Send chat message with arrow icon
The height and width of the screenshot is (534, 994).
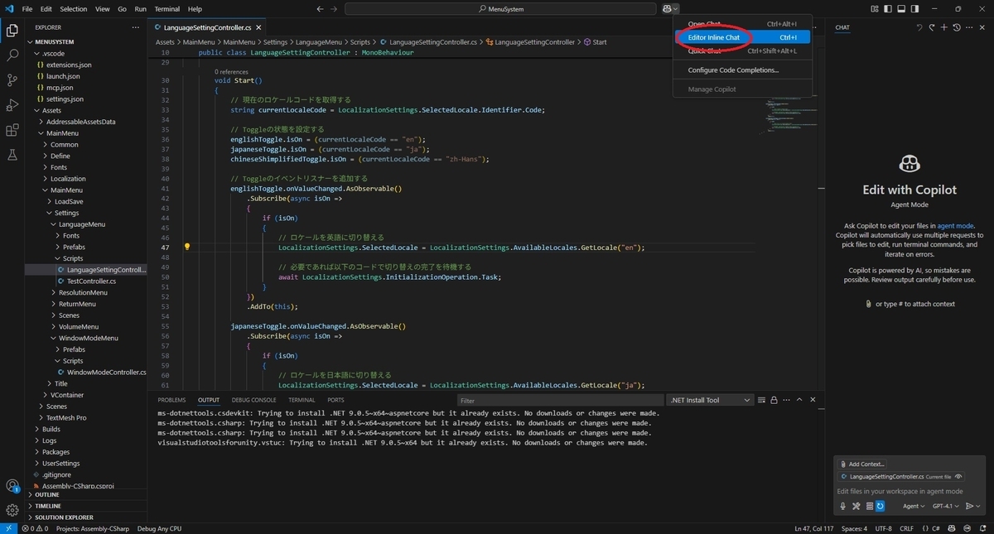[970, 506]
